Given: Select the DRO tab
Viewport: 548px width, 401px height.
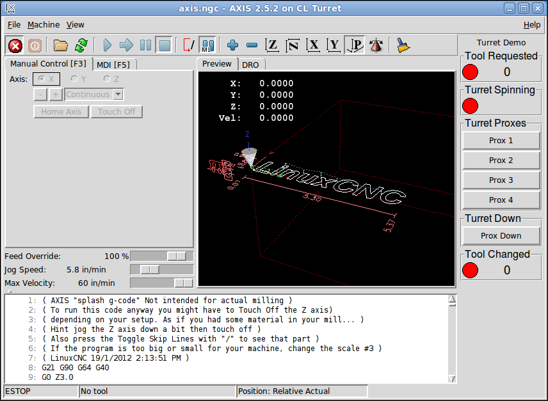Looking at the screenshot, I should [x=250, y=65].
